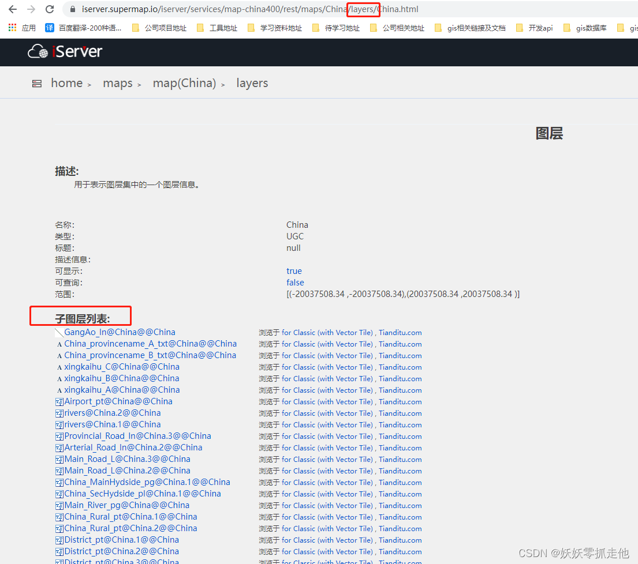This screenshot has height=564, width=638.
Task: Click text icon beside China_provincename_A_txt
Action: tap(60, 345)
